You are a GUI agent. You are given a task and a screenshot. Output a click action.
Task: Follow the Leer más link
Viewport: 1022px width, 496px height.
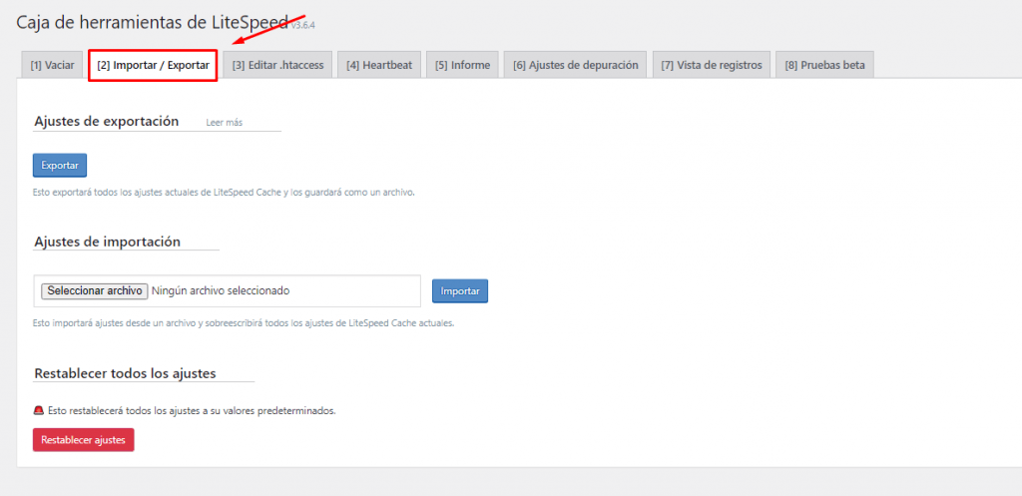(x=225, y=123)
